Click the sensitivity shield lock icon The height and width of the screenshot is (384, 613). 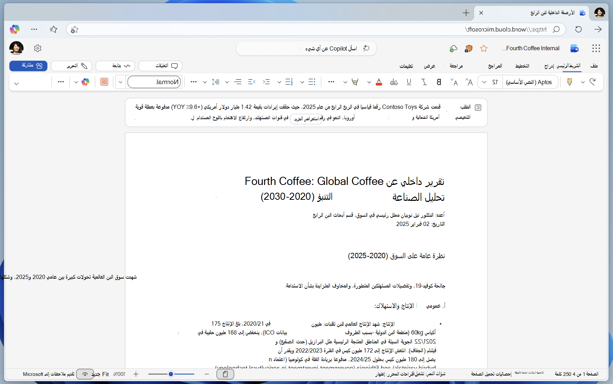(468, 48)
